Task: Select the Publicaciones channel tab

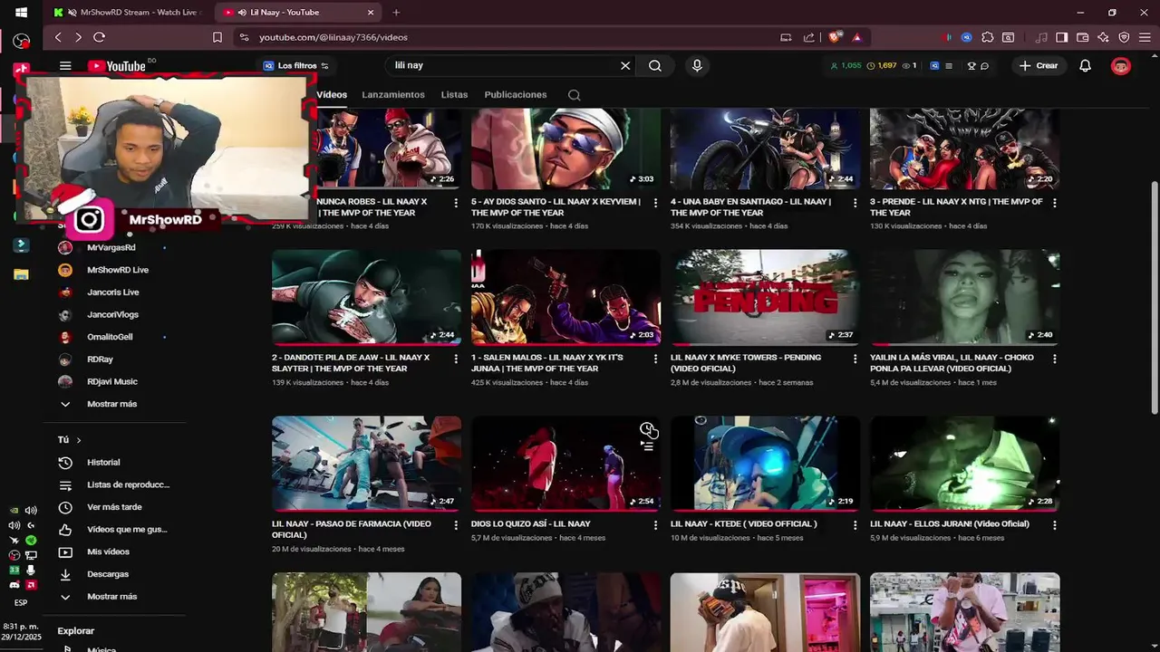Action: pos(516,95)
